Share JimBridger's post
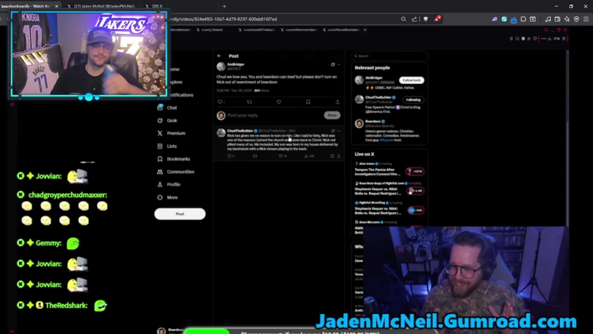This screenshot has height=334, width=593. coord(337,102)
